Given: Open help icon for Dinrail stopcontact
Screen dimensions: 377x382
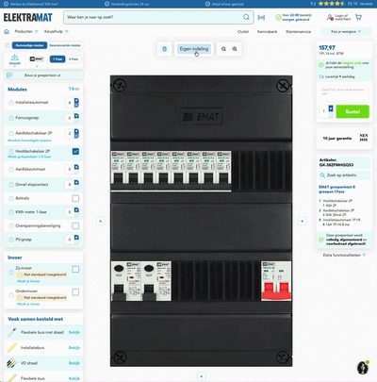Looking at the screenshot, I should coord(11,185).
